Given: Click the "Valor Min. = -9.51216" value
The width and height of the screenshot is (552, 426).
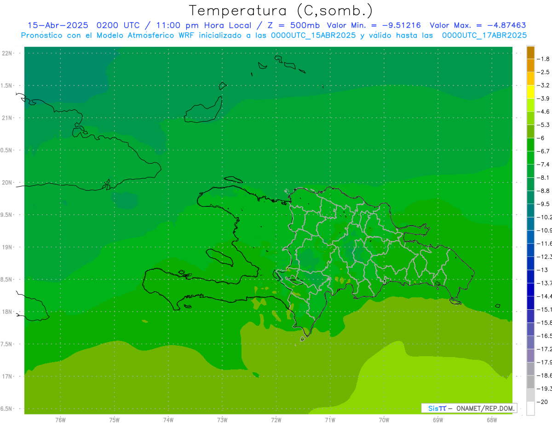Looking at the screenshot, I should 374,25.
